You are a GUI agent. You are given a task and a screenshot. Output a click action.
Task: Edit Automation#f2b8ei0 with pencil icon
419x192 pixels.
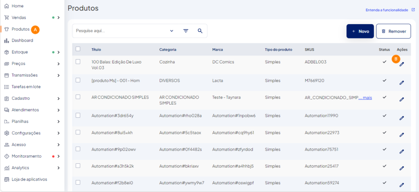(401, 185)
